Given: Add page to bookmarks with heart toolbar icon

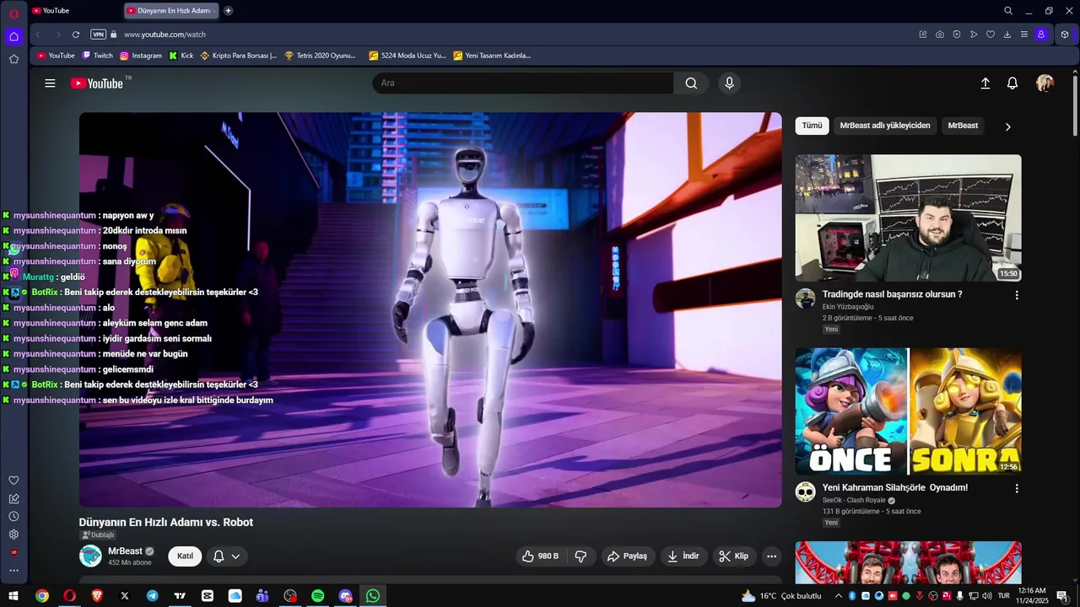Looking at the screenshot, I should [991, 35].
